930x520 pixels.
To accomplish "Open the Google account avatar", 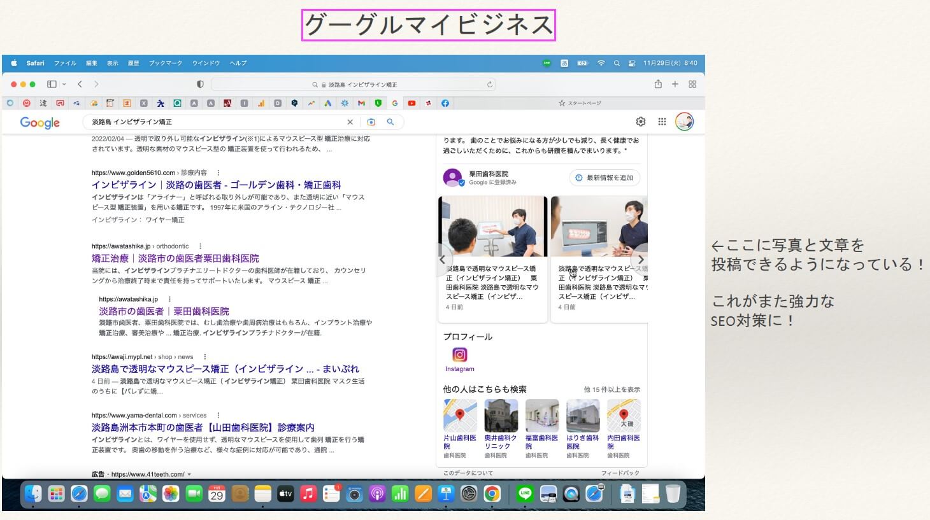I will point(685,122).
